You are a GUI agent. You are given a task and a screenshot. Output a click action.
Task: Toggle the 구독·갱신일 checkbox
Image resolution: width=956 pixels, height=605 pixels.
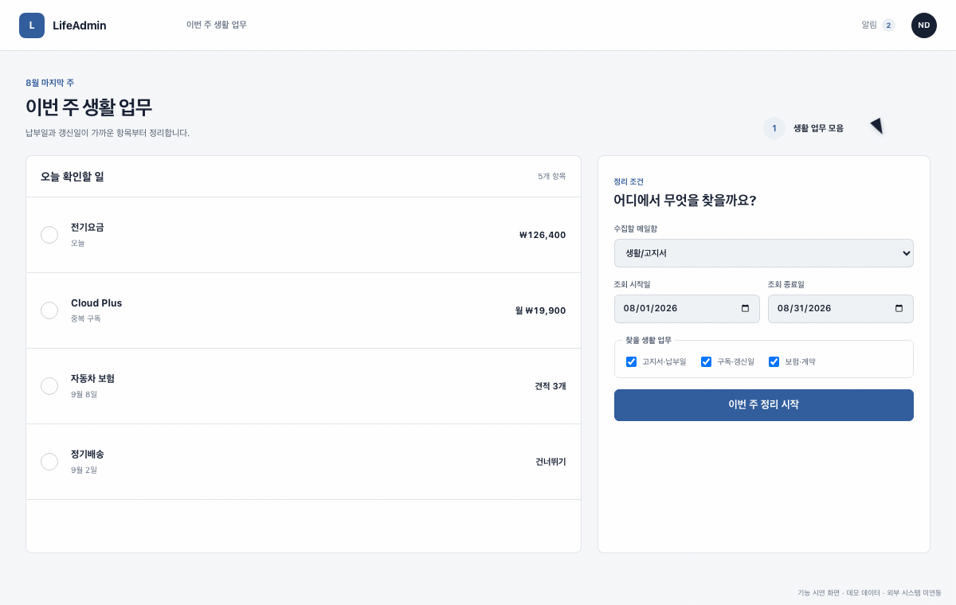(x=706, y=361)
